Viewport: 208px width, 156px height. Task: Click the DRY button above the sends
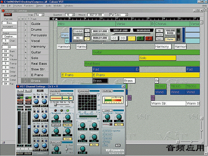pos(40,91)
